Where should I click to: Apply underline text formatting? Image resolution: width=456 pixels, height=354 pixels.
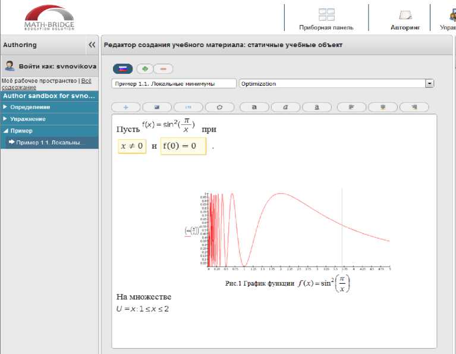[x=317, y=107]
